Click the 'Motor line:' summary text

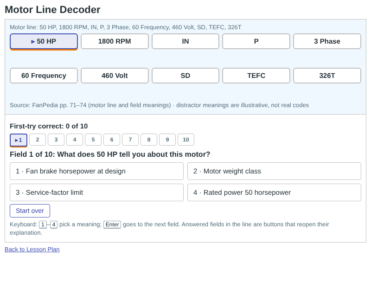126,27
